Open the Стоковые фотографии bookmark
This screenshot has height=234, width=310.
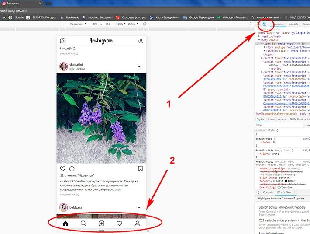pyautogui.click(x=131, y=17)
